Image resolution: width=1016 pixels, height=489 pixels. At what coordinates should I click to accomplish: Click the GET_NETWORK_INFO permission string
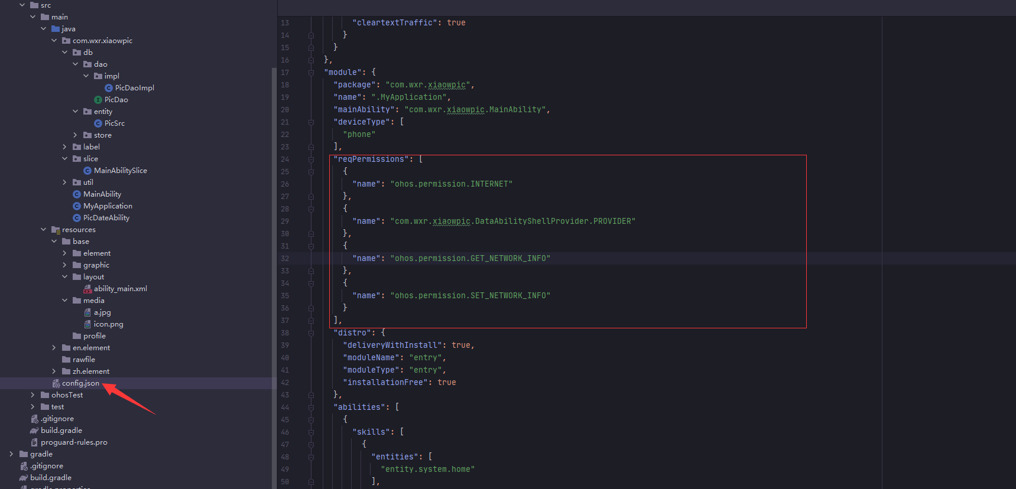[470, 259]
